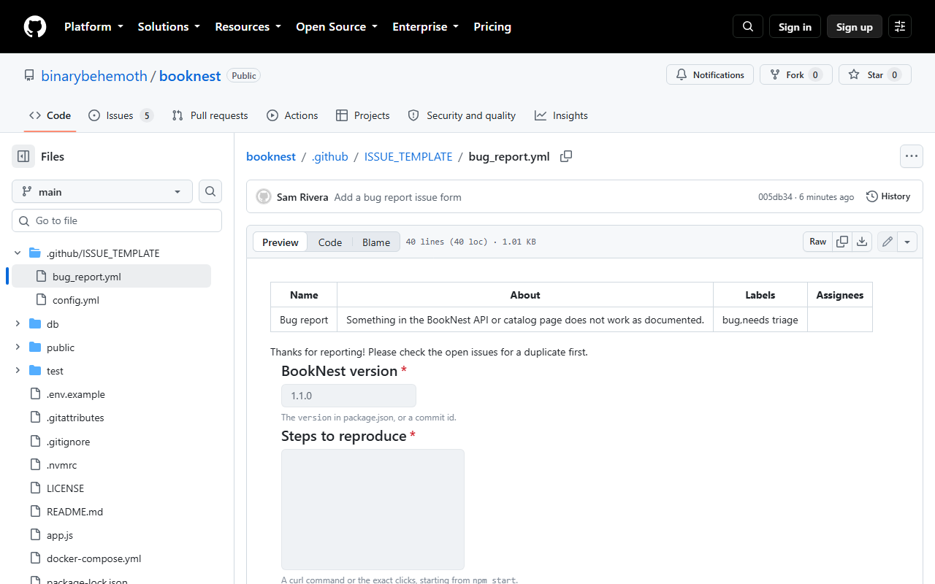Go to binarybehemoth owner profile
Viewport: 935px width, 584px height.
pyautogui.click(x=94, y=76)
